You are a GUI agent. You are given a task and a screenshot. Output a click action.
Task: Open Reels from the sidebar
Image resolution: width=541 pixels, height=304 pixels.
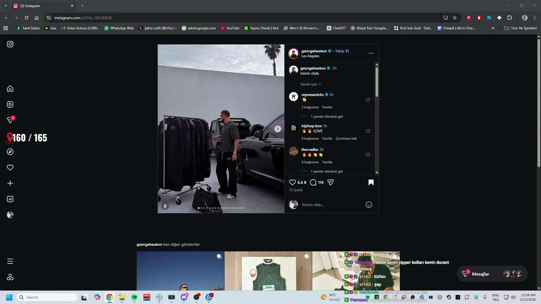10,104
